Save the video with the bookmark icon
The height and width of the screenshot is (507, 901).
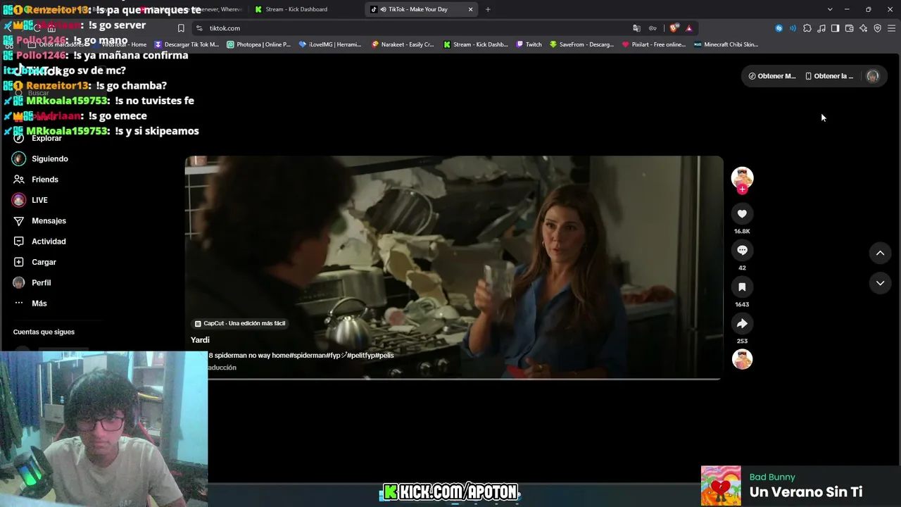point(742,287)
